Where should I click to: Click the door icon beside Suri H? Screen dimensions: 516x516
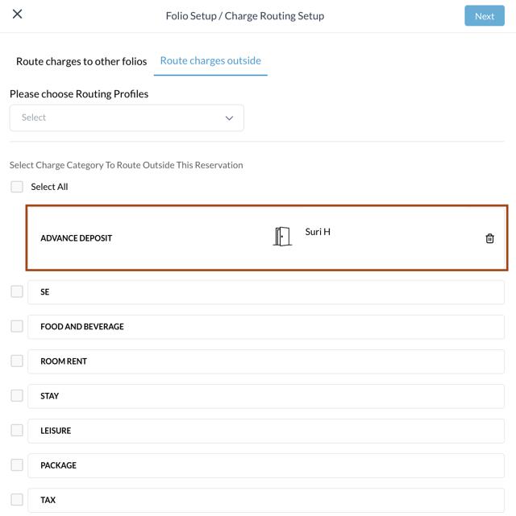[x=282, y=236]
